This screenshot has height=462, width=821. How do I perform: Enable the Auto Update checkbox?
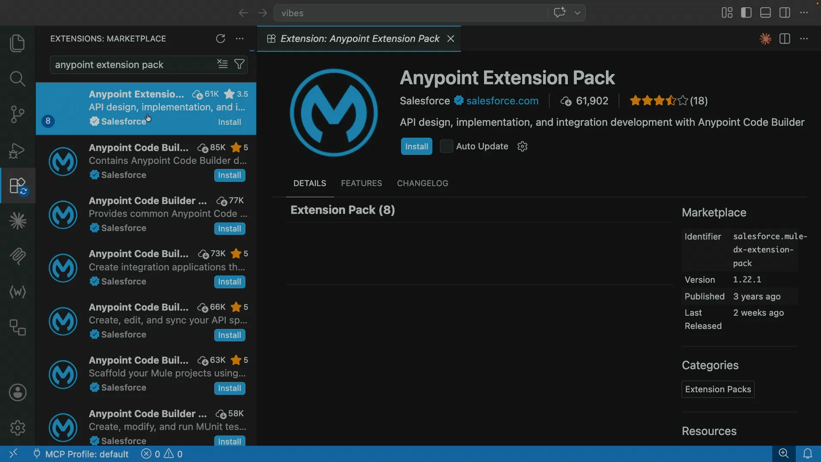click(446, 146)
